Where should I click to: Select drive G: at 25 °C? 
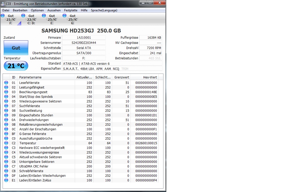point(73,19)
